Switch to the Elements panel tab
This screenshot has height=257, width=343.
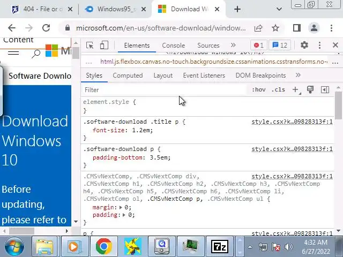137,46
